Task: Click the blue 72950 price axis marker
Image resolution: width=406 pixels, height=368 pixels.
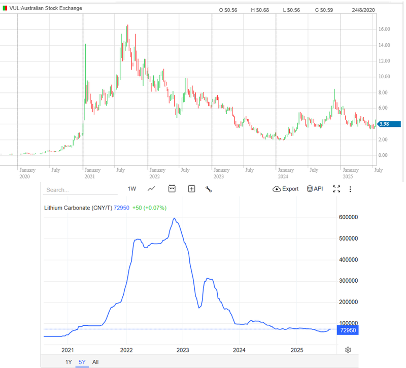Action: [348, 330]
